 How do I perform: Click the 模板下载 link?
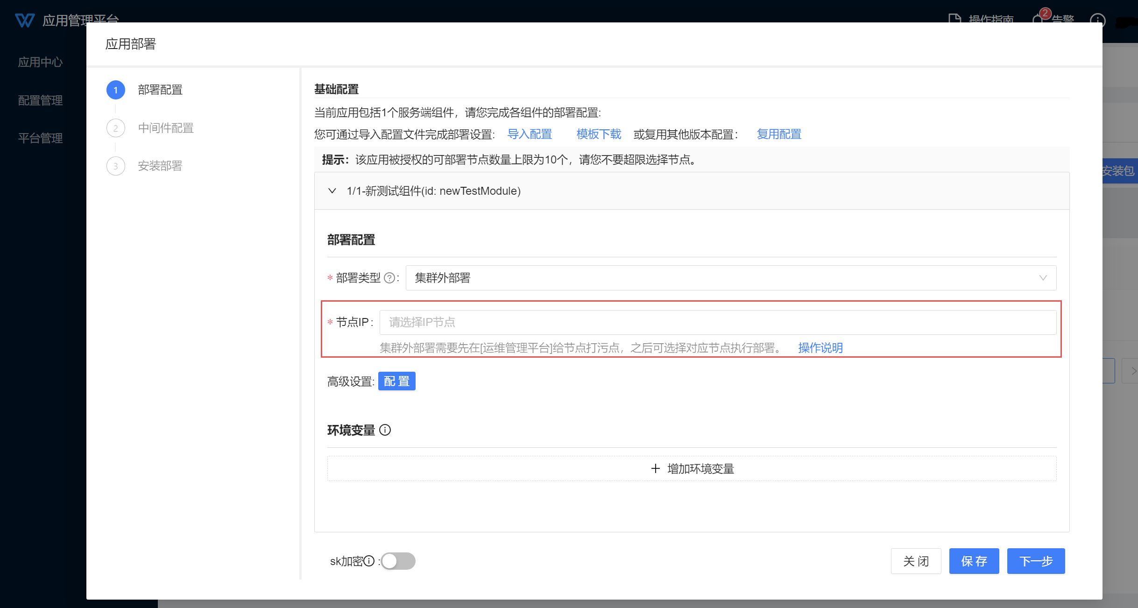tap(599, 134)
